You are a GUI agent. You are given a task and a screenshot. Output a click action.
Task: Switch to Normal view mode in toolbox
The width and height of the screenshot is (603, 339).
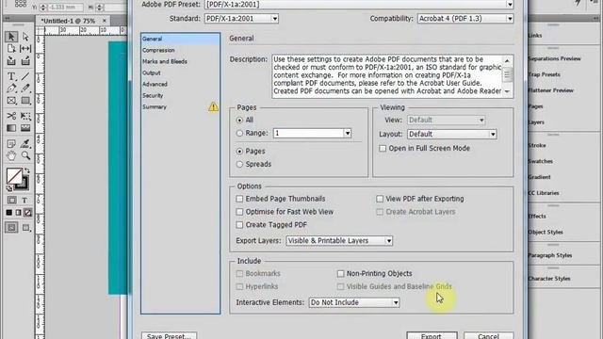(11, 228)
